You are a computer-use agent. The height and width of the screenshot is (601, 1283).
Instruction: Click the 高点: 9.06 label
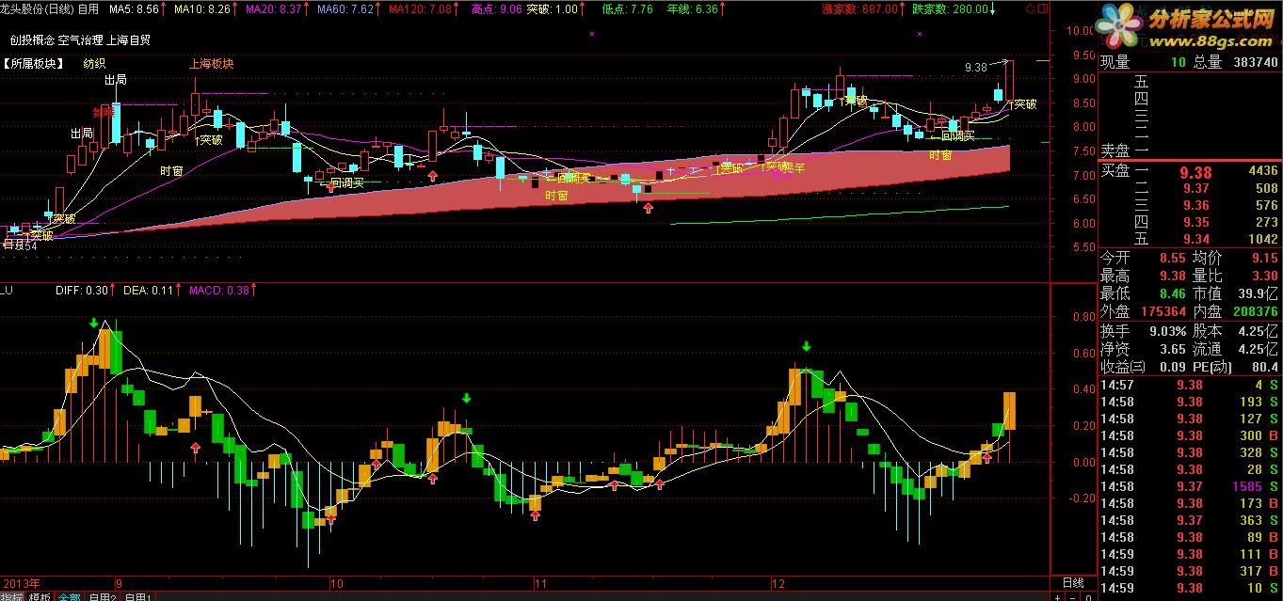495,8
